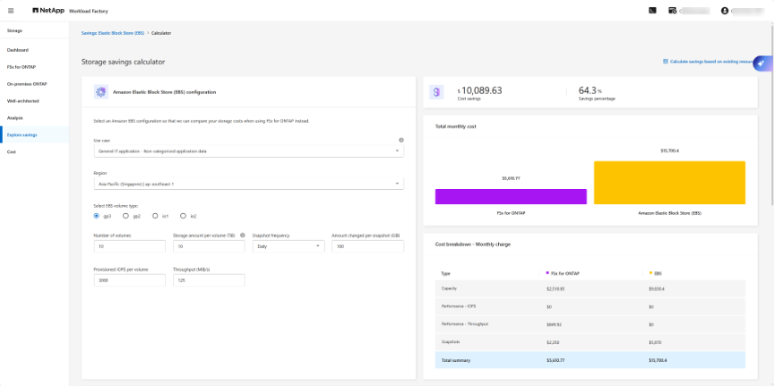Click the Capacity row label

coord(449,288)
